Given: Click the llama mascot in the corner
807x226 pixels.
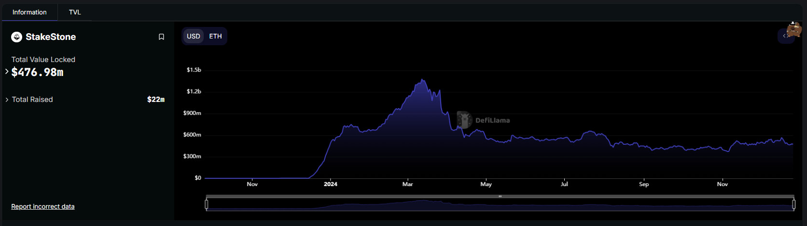Looking at the screenshot, I should (794, 29).
